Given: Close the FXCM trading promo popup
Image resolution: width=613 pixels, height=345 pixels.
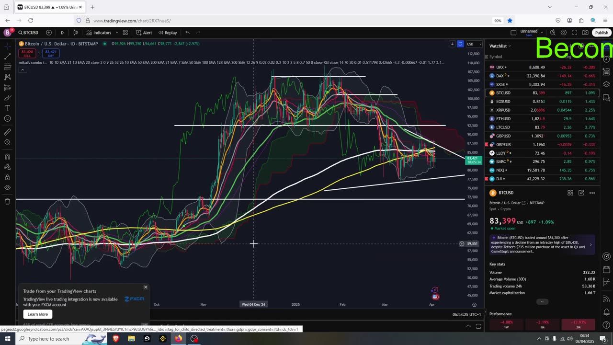Looking at the screenshot, I should [146, 287].
